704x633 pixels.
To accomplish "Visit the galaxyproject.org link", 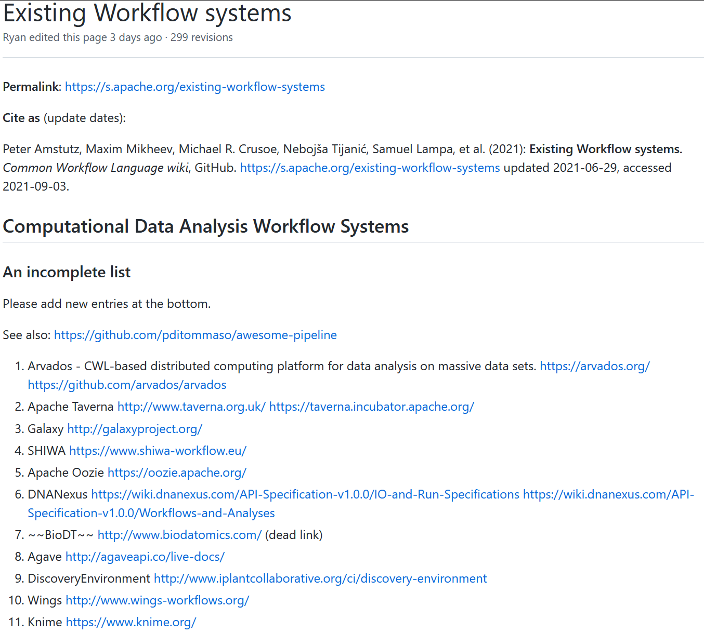I will [135, 429].
